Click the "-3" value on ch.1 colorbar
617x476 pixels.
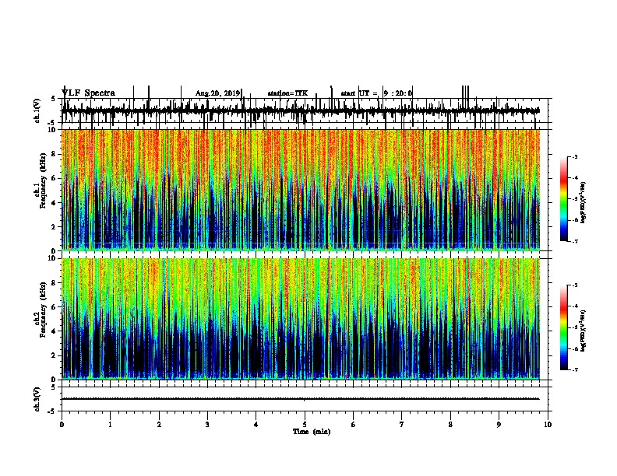(575, 156)
